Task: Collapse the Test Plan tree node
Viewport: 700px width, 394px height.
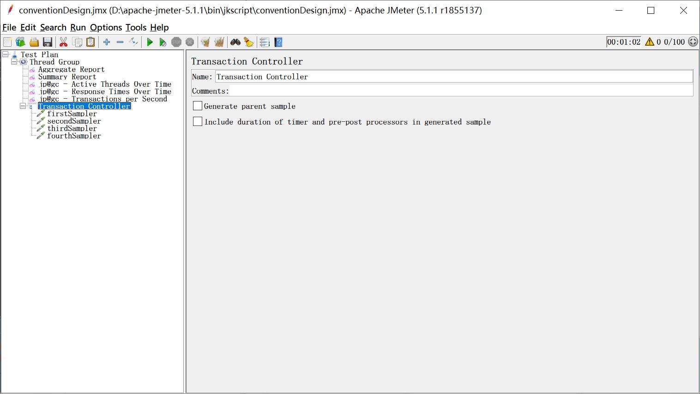Action: click(6, 54)
